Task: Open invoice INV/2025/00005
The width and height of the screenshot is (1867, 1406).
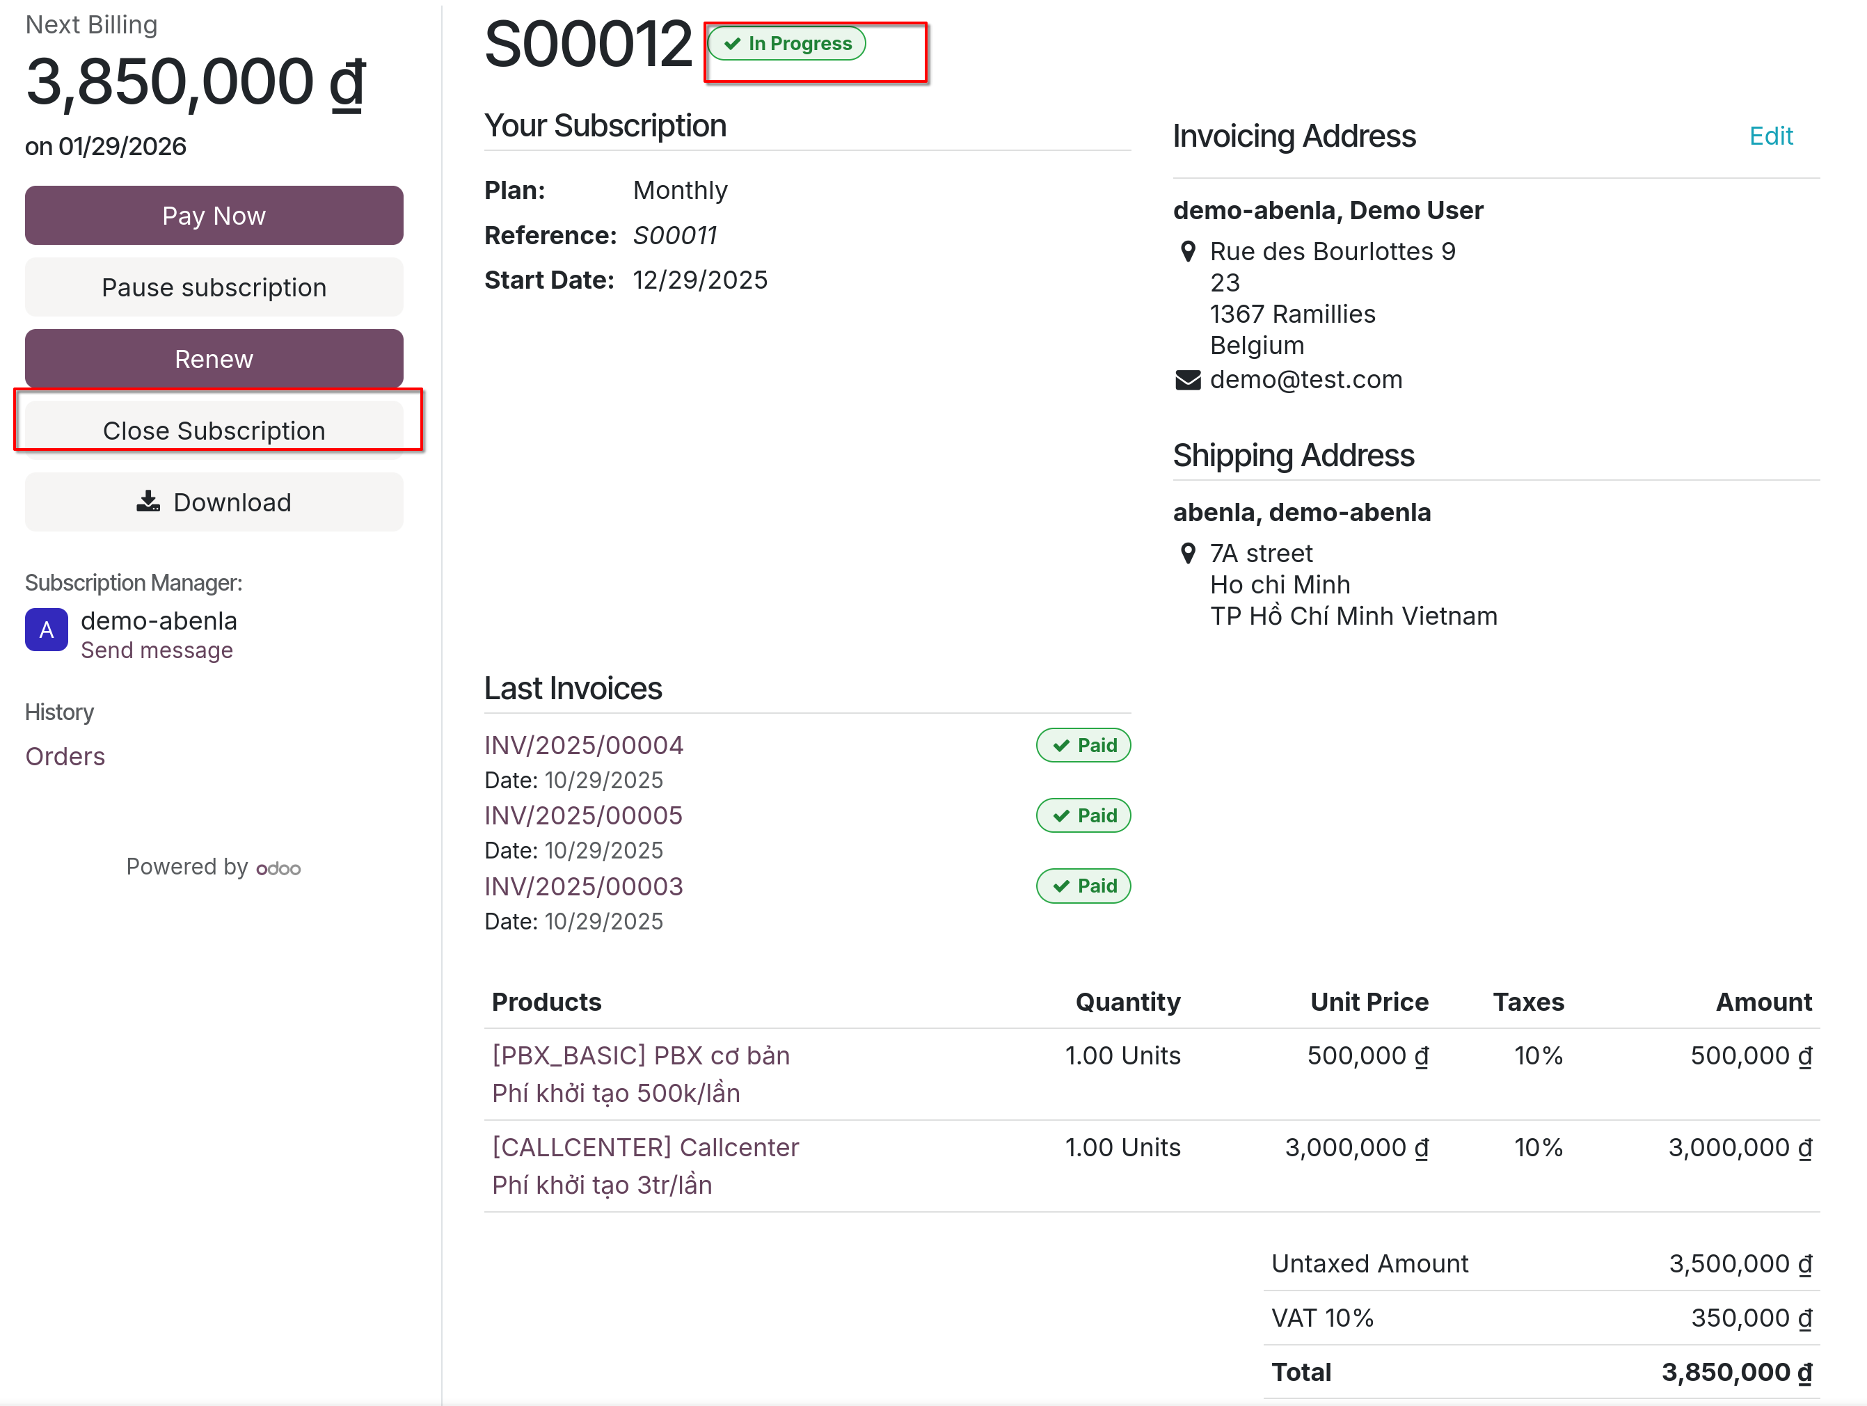Action: click(x=583, y=815)
